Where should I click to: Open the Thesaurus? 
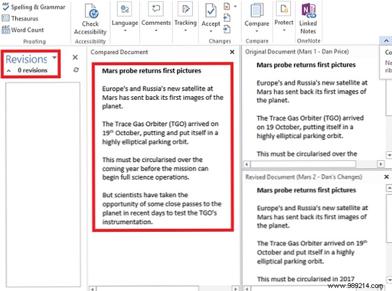tap(20, 19)
